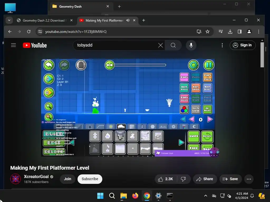Click the zoom in magnifier in editor
Image resolution: width=270 pixels, height=202 pixels.
pyautogui.click(x=49, y=107)
